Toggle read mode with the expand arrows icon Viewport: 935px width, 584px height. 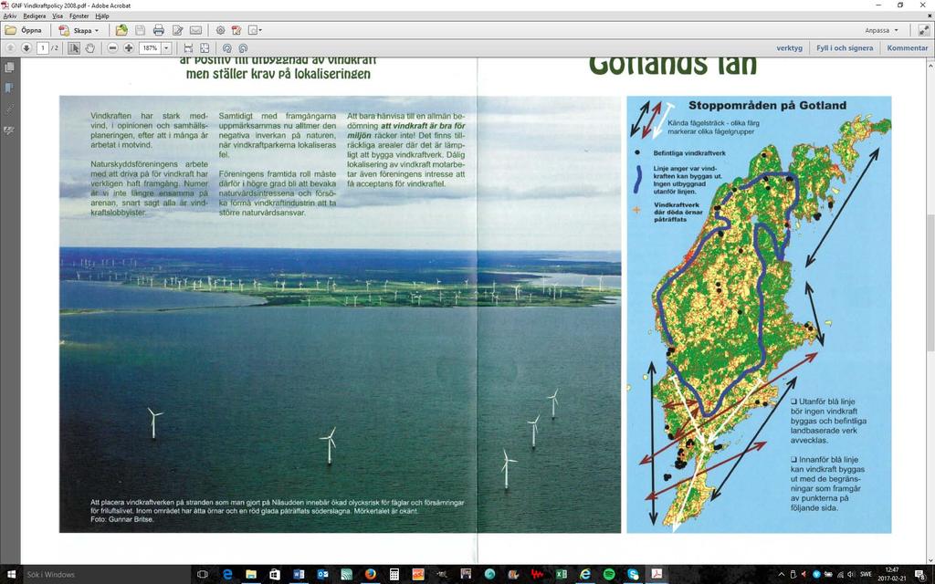[x=924, y=30]
